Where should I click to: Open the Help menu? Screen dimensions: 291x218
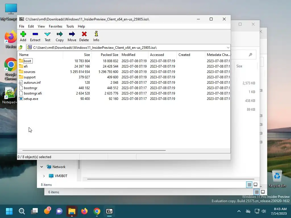(x=81, y=26)
